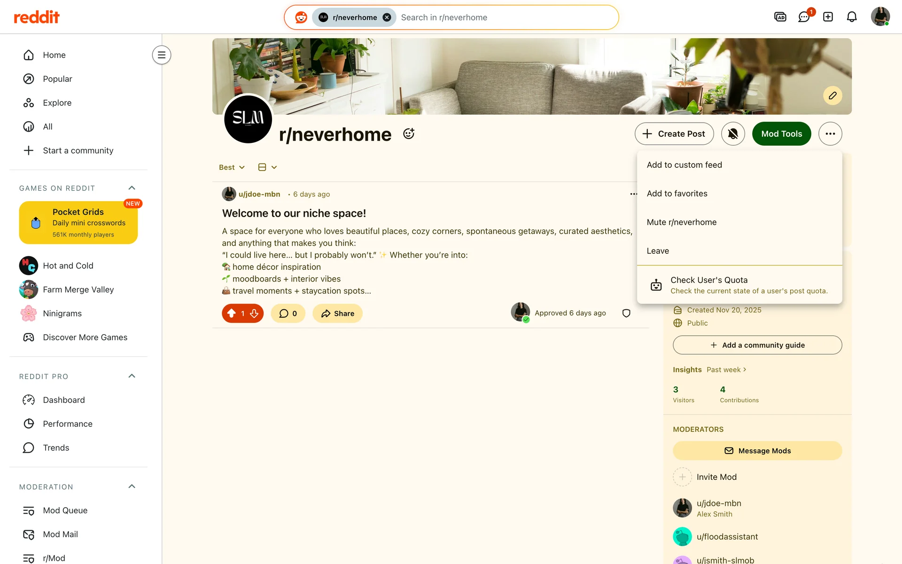Open the post's mod shield icon
The height and width of the screenshot is (564, 902).
(x=626, y=313)
